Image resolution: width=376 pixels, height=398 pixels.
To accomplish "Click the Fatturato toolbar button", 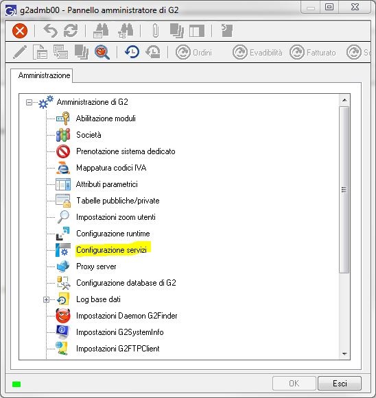I will pyautogui.click(x=313, y=53).
